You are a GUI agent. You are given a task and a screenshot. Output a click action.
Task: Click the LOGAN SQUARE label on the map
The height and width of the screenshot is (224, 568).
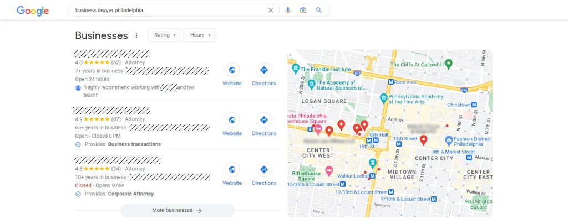coord(324,101)
